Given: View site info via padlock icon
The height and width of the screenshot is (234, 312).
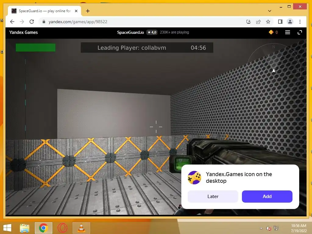Looking at the screenshot, I should 44,22.
